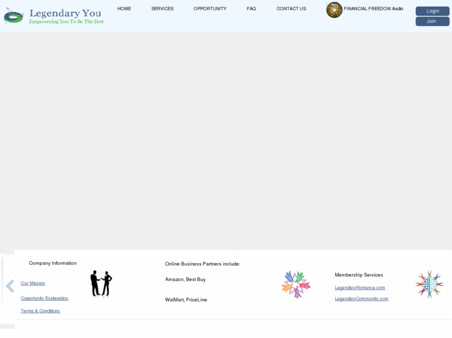
Task: Open the Terms & Conditions link
Action: coord(40,311)
